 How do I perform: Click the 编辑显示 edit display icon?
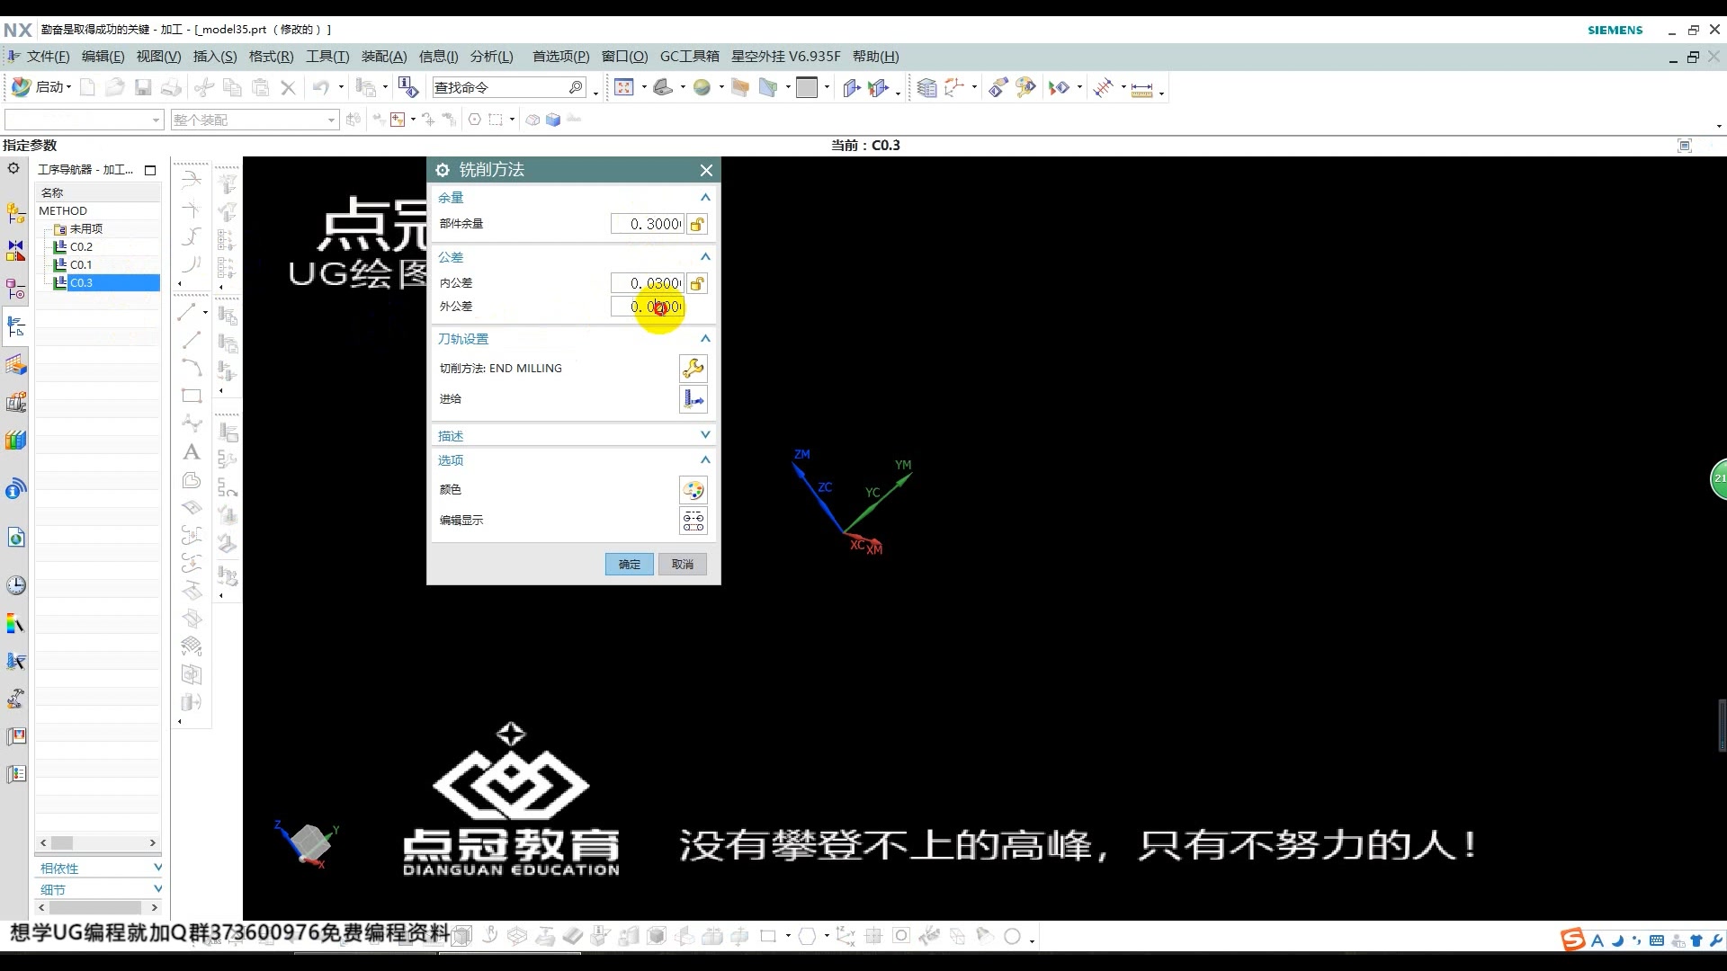click(693, 521)
